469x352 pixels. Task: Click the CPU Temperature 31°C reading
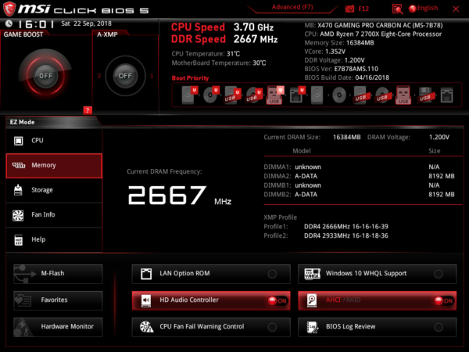(206, 54)
